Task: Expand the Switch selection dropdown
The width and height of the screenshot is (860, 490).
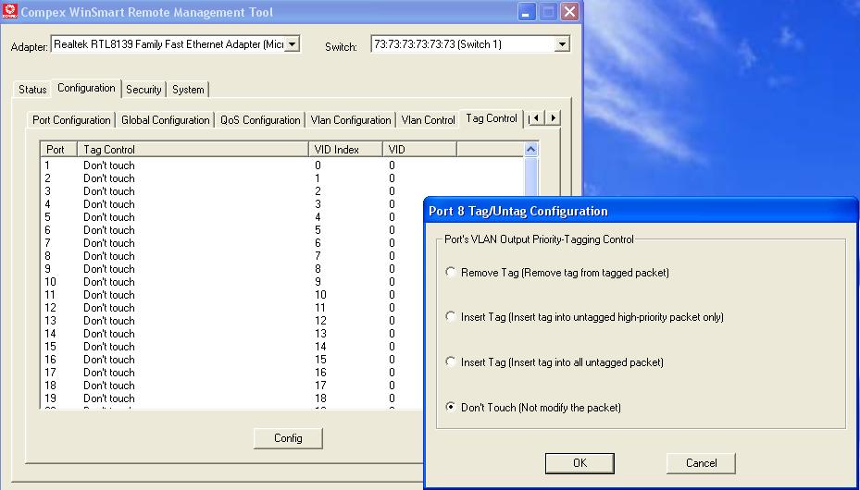Action: 562,44
